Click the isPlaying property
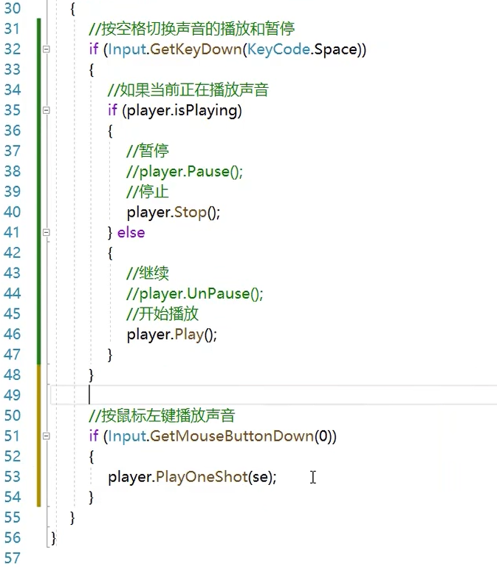This screenshot has width=497, height=570. 206,111
